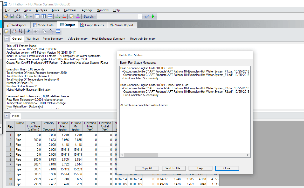The width and height of the screenshot is (304, 188).
Task: Click the blue horizontal bars icon
Action: [58, 31]
